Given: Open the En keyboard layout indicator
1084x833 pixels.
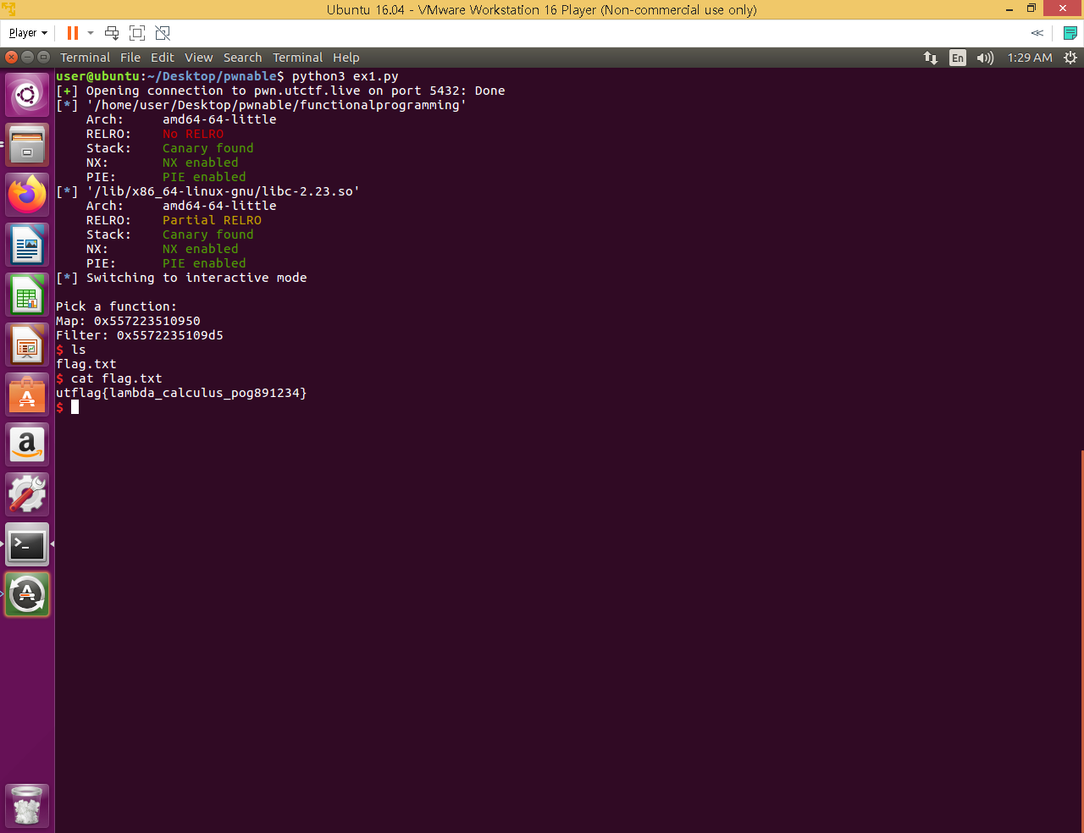Looking at the screenshot, I should pos(958,58).
